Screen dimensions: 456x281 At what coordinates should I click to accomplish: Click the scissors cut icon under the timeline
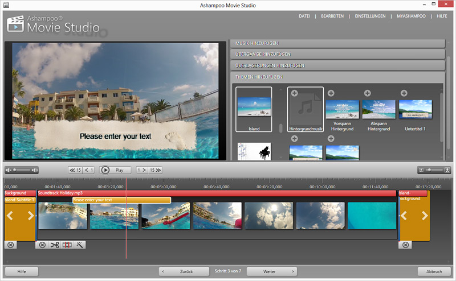point(55,245)
